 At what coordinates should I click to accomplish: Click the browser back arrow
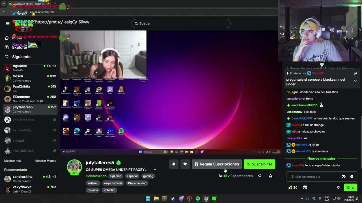(x=4, y=12)
